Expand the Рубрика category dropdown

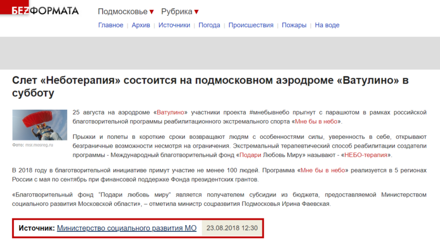tap(180, 12)
